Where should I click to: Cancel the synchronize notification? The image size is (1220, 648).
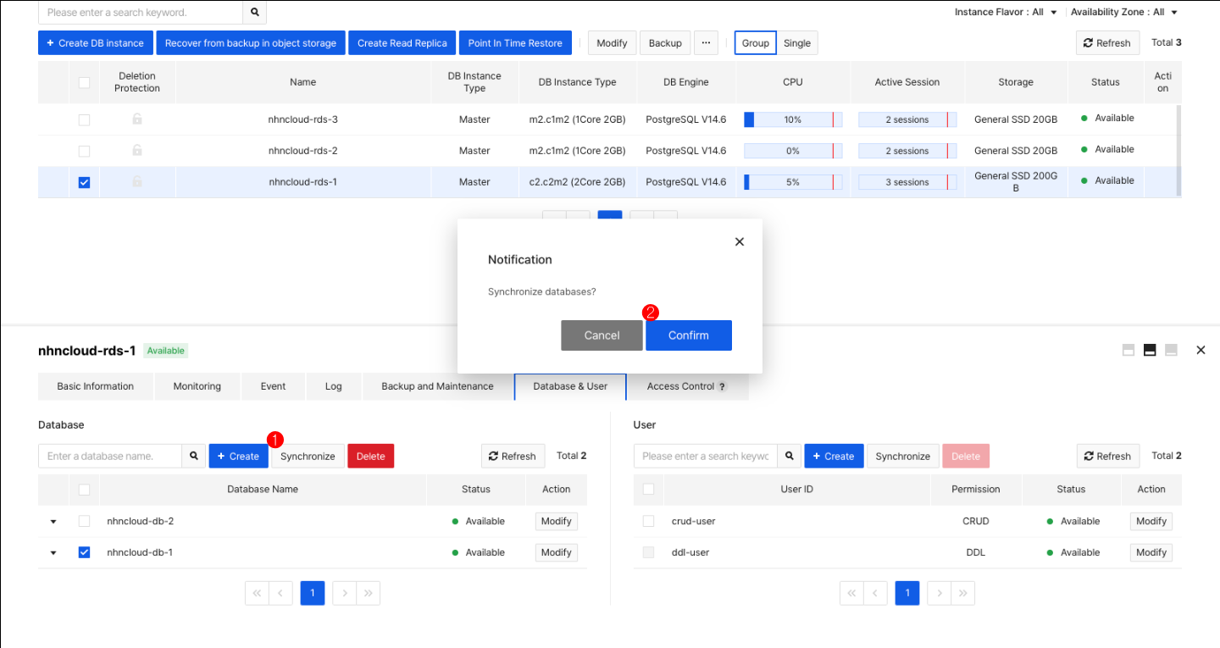coord(602,335)
